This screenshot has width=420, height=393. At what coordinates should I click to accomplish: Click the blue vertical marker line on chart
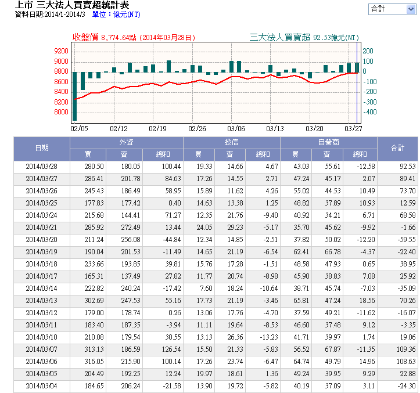pyautogui.click(x=357, y=82)
